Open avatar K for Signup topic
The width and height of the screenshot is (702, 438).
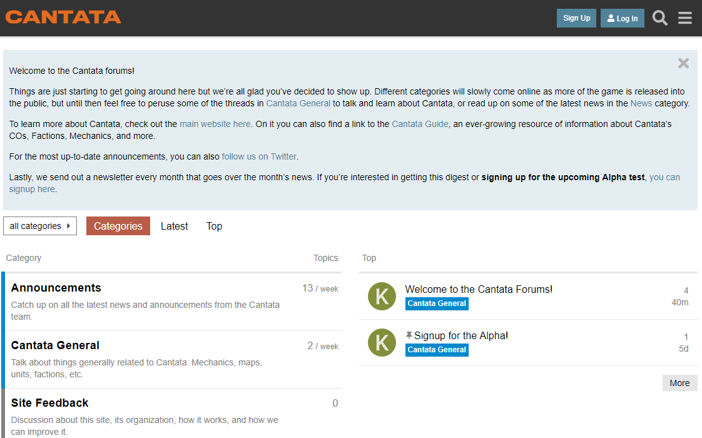382,343
